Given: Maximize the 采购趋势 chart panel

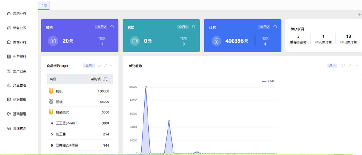Looking at the screenshot, I should click(x=350, y=65).
